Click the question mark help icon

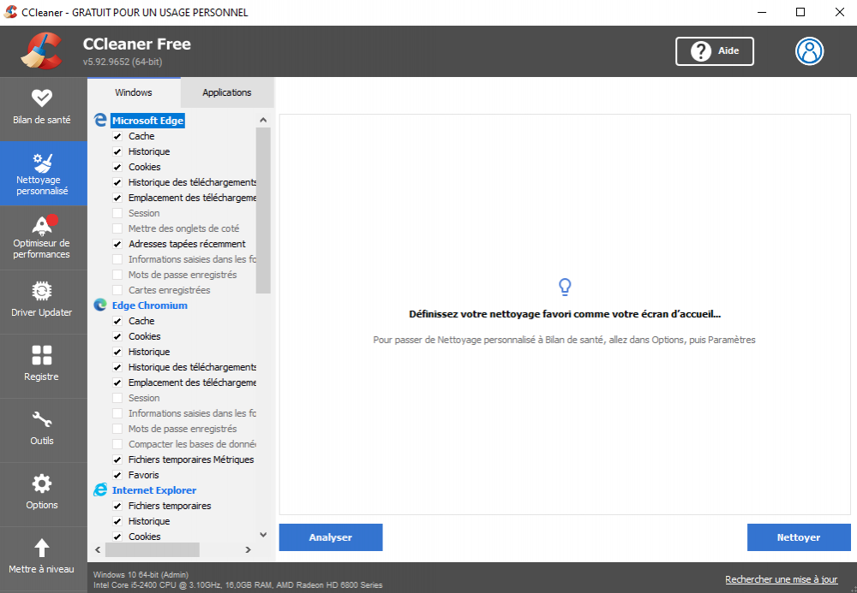click(701, 51)
